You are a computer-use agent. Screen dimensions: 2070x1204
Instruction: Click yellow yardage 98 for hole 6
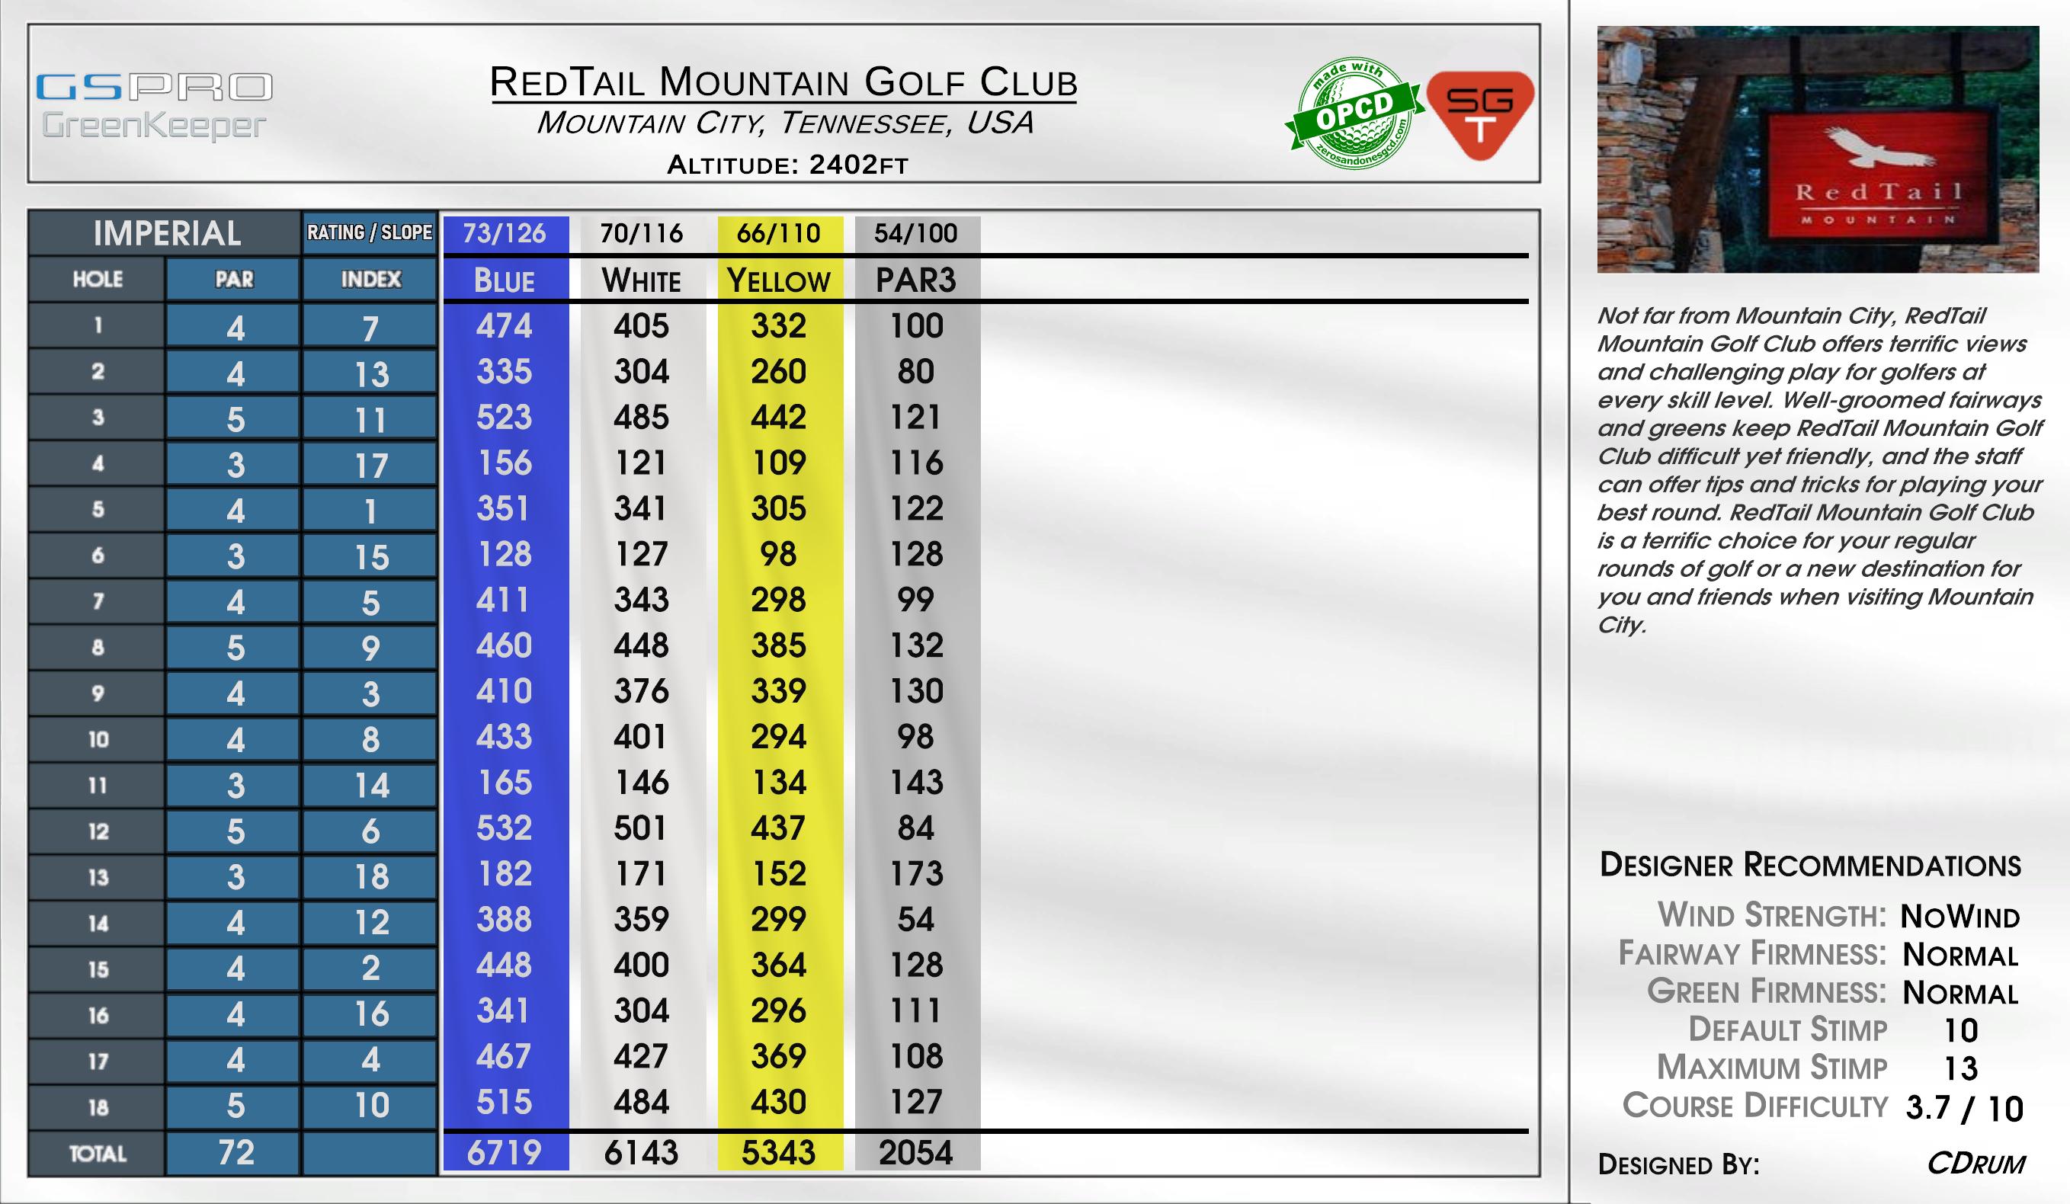tap(779, 554)
